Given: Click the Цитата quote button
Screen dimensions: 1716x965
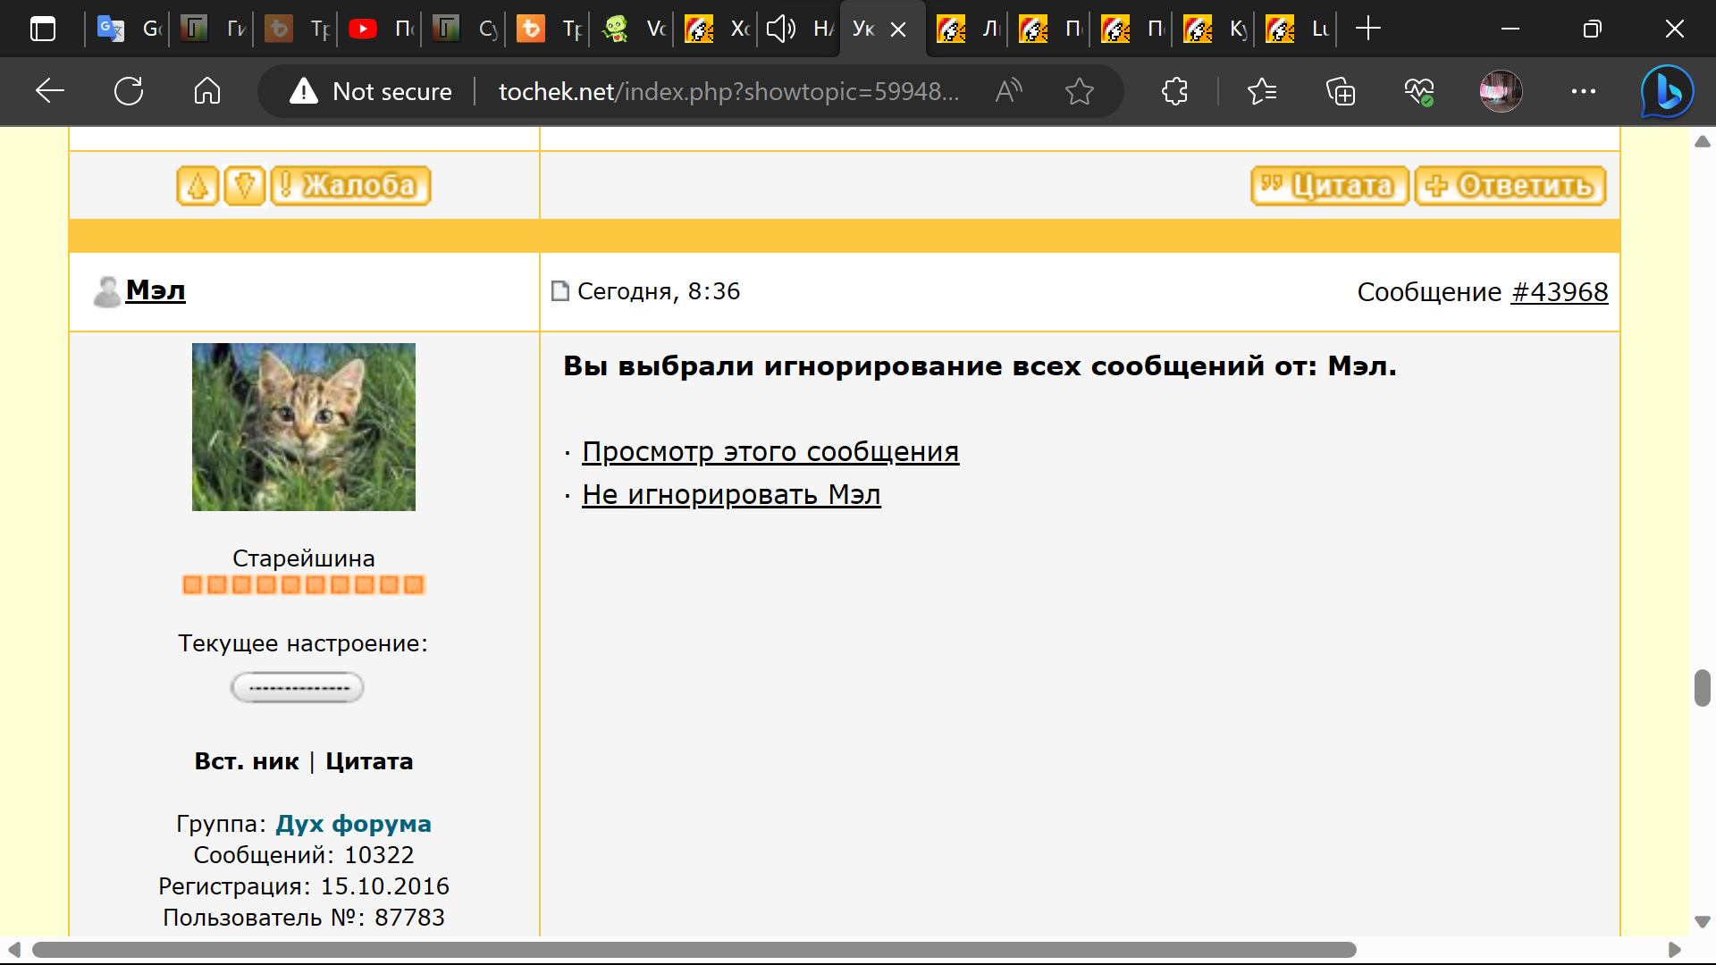Looking at the screenshot, I should (1329, 186).
